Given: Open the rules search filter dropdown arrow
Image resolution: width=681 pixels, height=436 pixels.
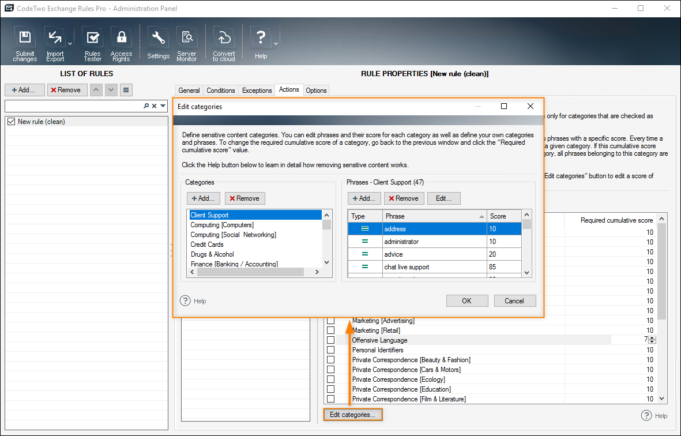Looking at the screenshot, I should pos(163,106).
